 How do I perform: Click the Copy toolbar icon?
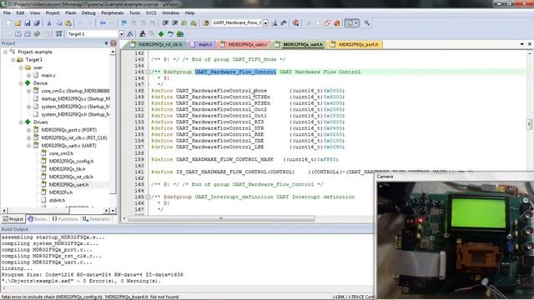[x=58, y=23]
